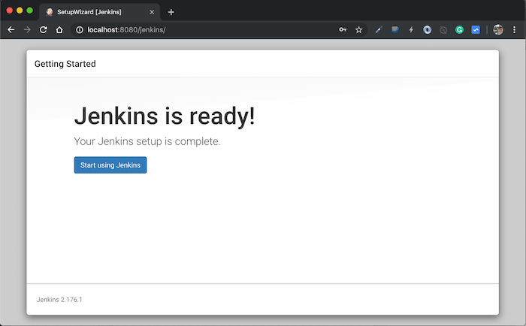The width and height of the screenshot is (526, 326).
Task: Maximize the window with the green button
Action: click(x=29, y=11)
